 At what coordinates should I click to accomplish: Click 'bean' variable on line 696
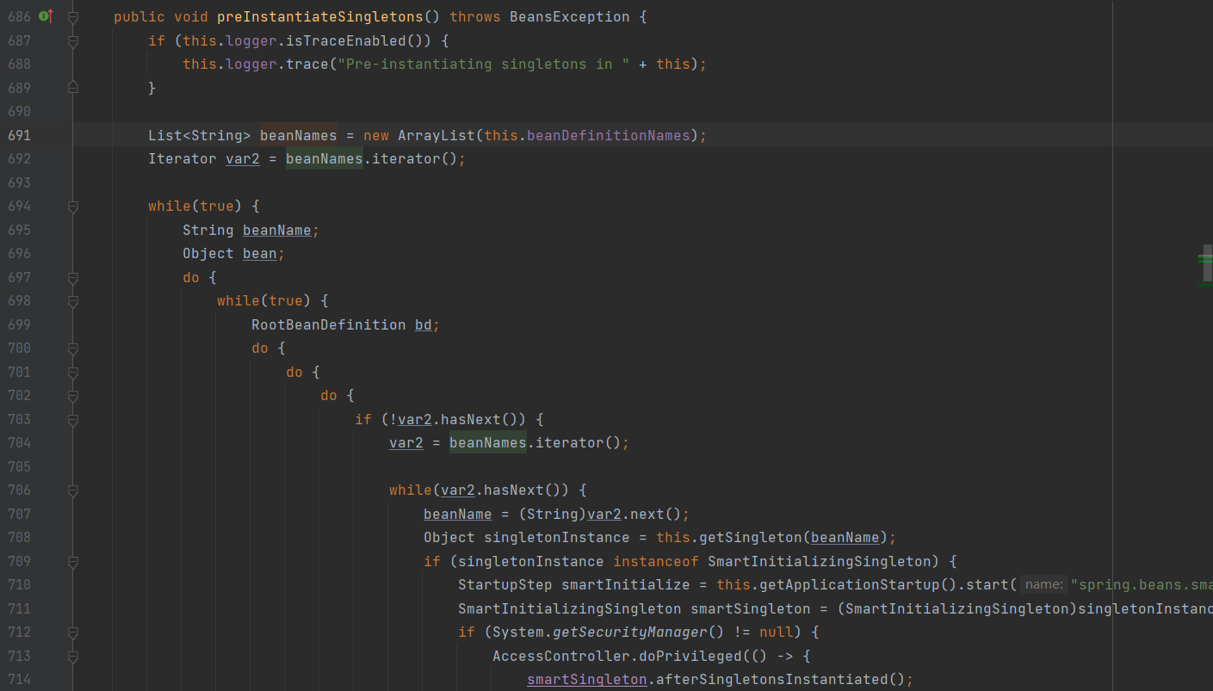pyautogui.click(x=260, y=254)
